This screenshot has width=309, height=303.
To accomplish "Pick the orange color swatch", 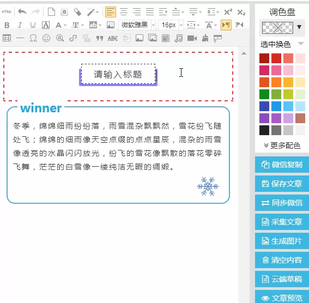I will (276, 82).
